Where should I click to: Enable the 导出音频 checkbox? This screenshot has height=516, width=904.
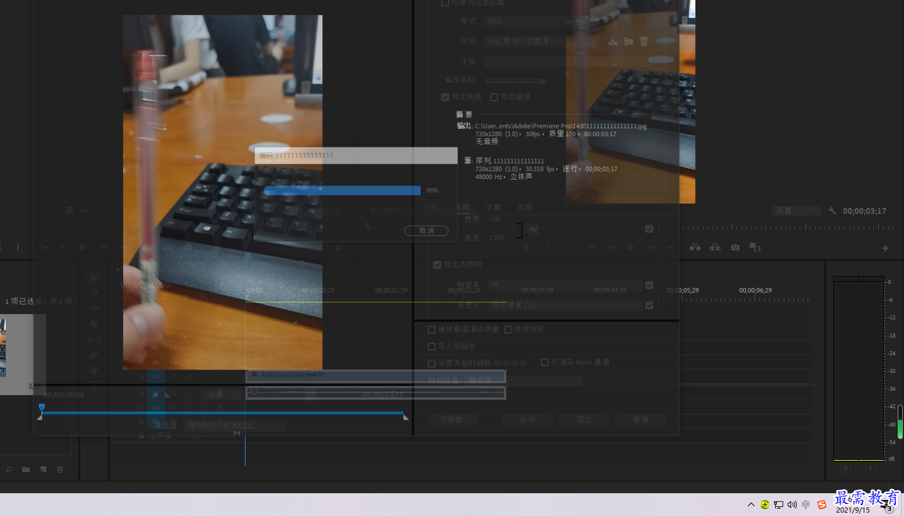coord(494,97)
